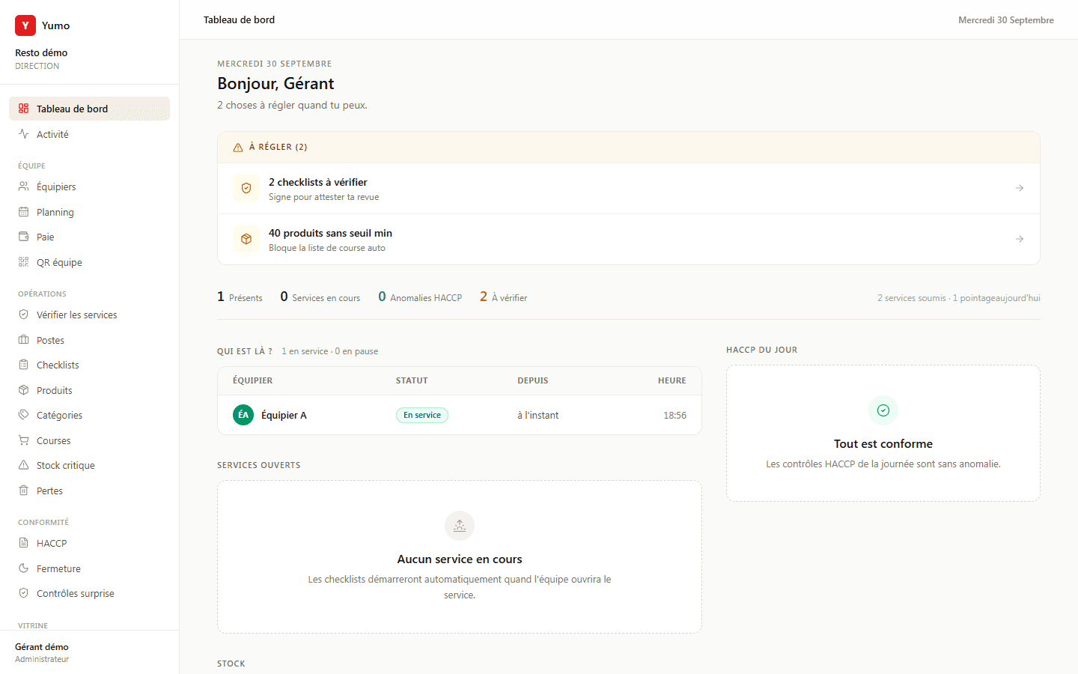Select the Stock critique warning icon
This screenshot has width=1078, height=674.
(x=24, y=465)
